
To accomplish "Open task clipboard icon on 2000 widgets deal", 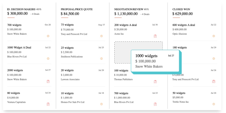I will (x=48, y=82).
